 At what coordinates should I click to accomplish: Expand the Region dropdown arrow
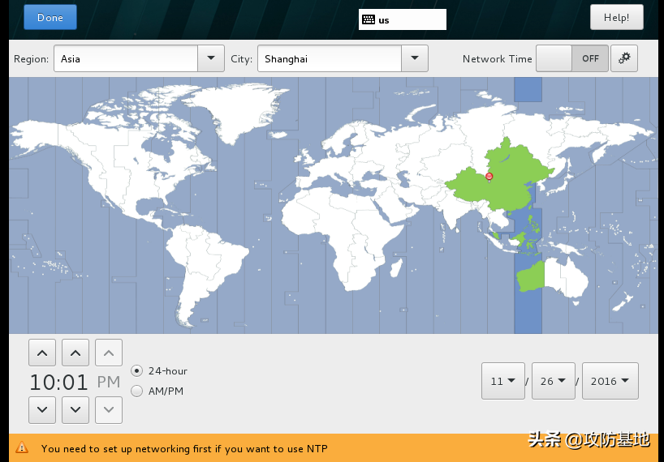[211, 58]
